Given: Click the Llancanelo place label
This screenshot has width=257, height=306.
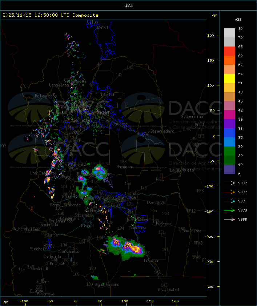Looking at the screenshot, I should coord(68,251).
